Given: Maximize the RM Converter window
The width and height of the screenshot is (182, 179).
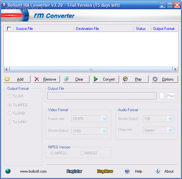Looking at the screenshot, I should [x=170, y=5].
